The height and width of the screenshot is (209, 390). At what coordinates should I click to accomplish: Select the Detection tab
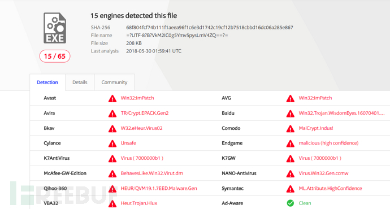tap(47, 82)
